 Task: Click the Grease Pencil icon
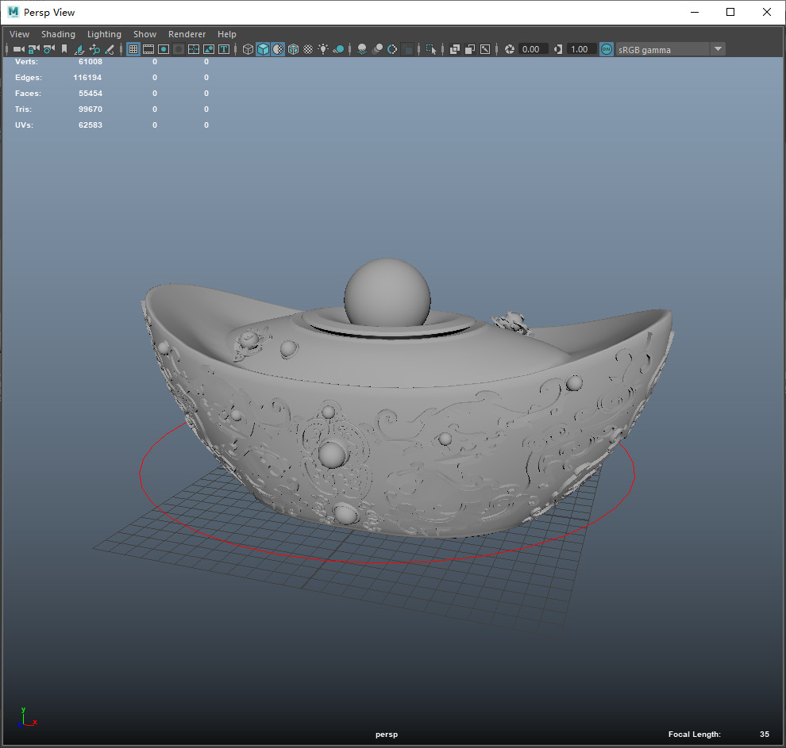coord(110,49)
